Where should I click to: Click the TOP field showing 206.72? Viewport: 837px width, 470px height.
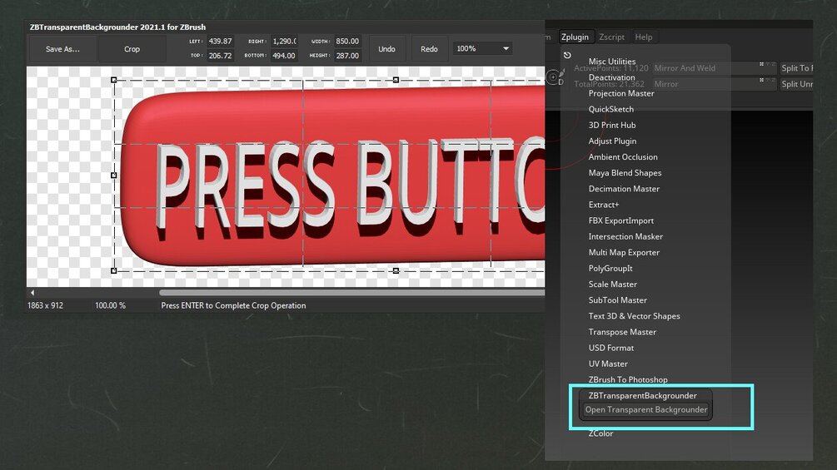point(220,56)
